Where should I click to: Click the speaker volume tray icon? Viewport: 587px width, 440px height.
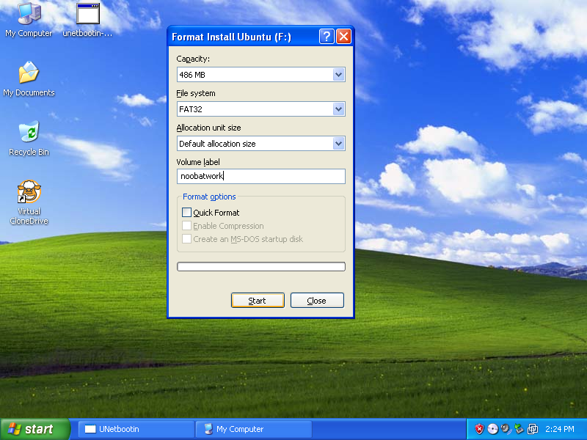pyautogui.click(x=506, y=429)
